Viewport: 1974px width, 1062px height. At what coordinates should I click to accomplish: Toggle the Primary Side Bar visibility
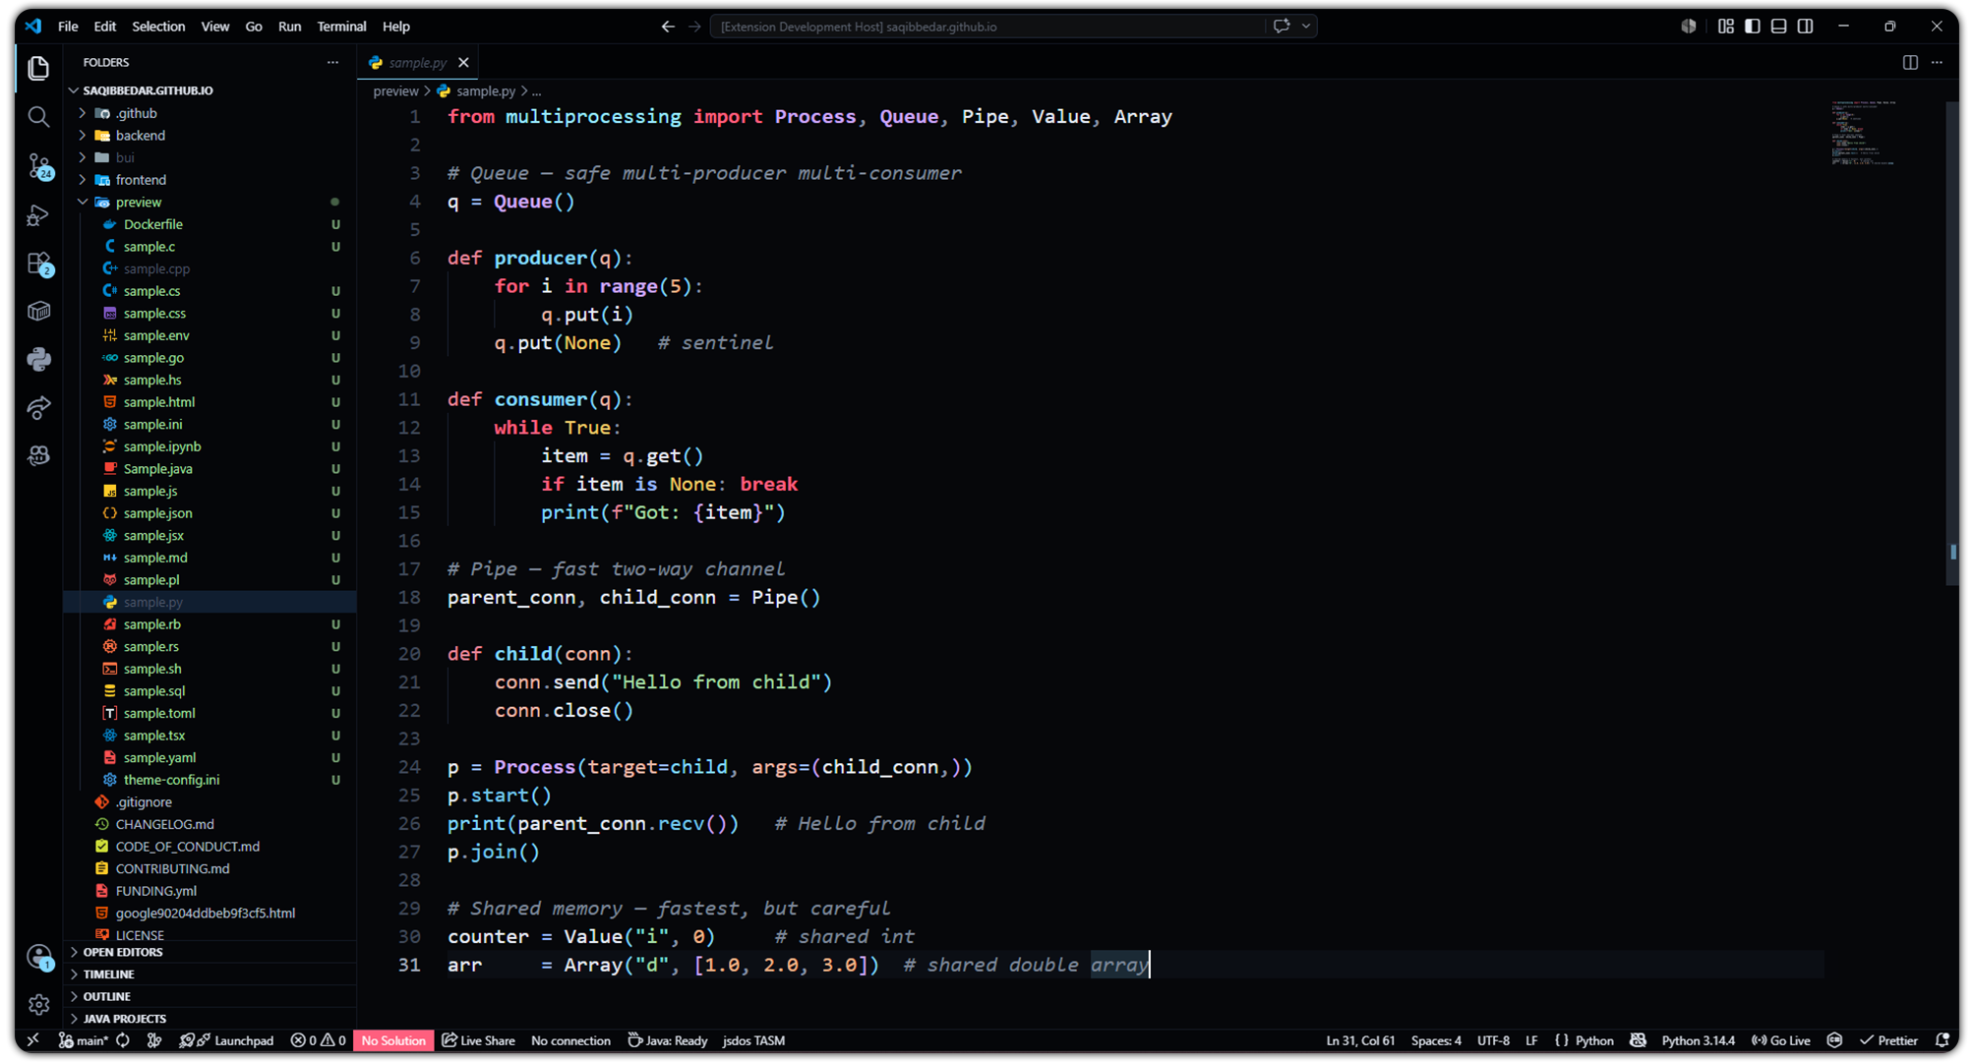point(1752,27)
